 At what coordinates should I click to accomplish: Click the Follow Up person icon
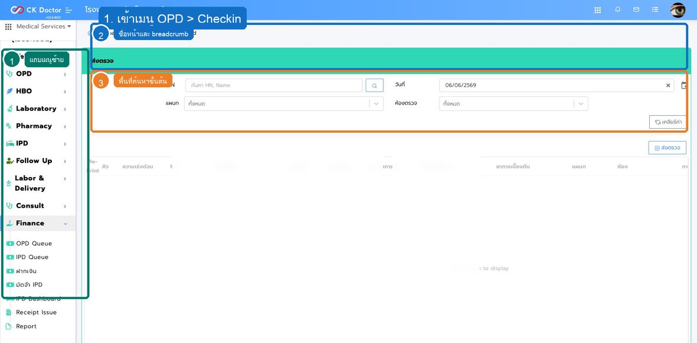tap(10, 161)
